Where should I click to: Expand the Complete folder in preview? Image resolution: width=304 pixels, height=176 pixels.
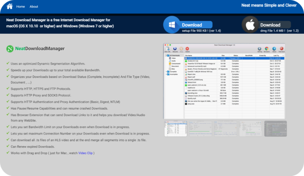166,72
